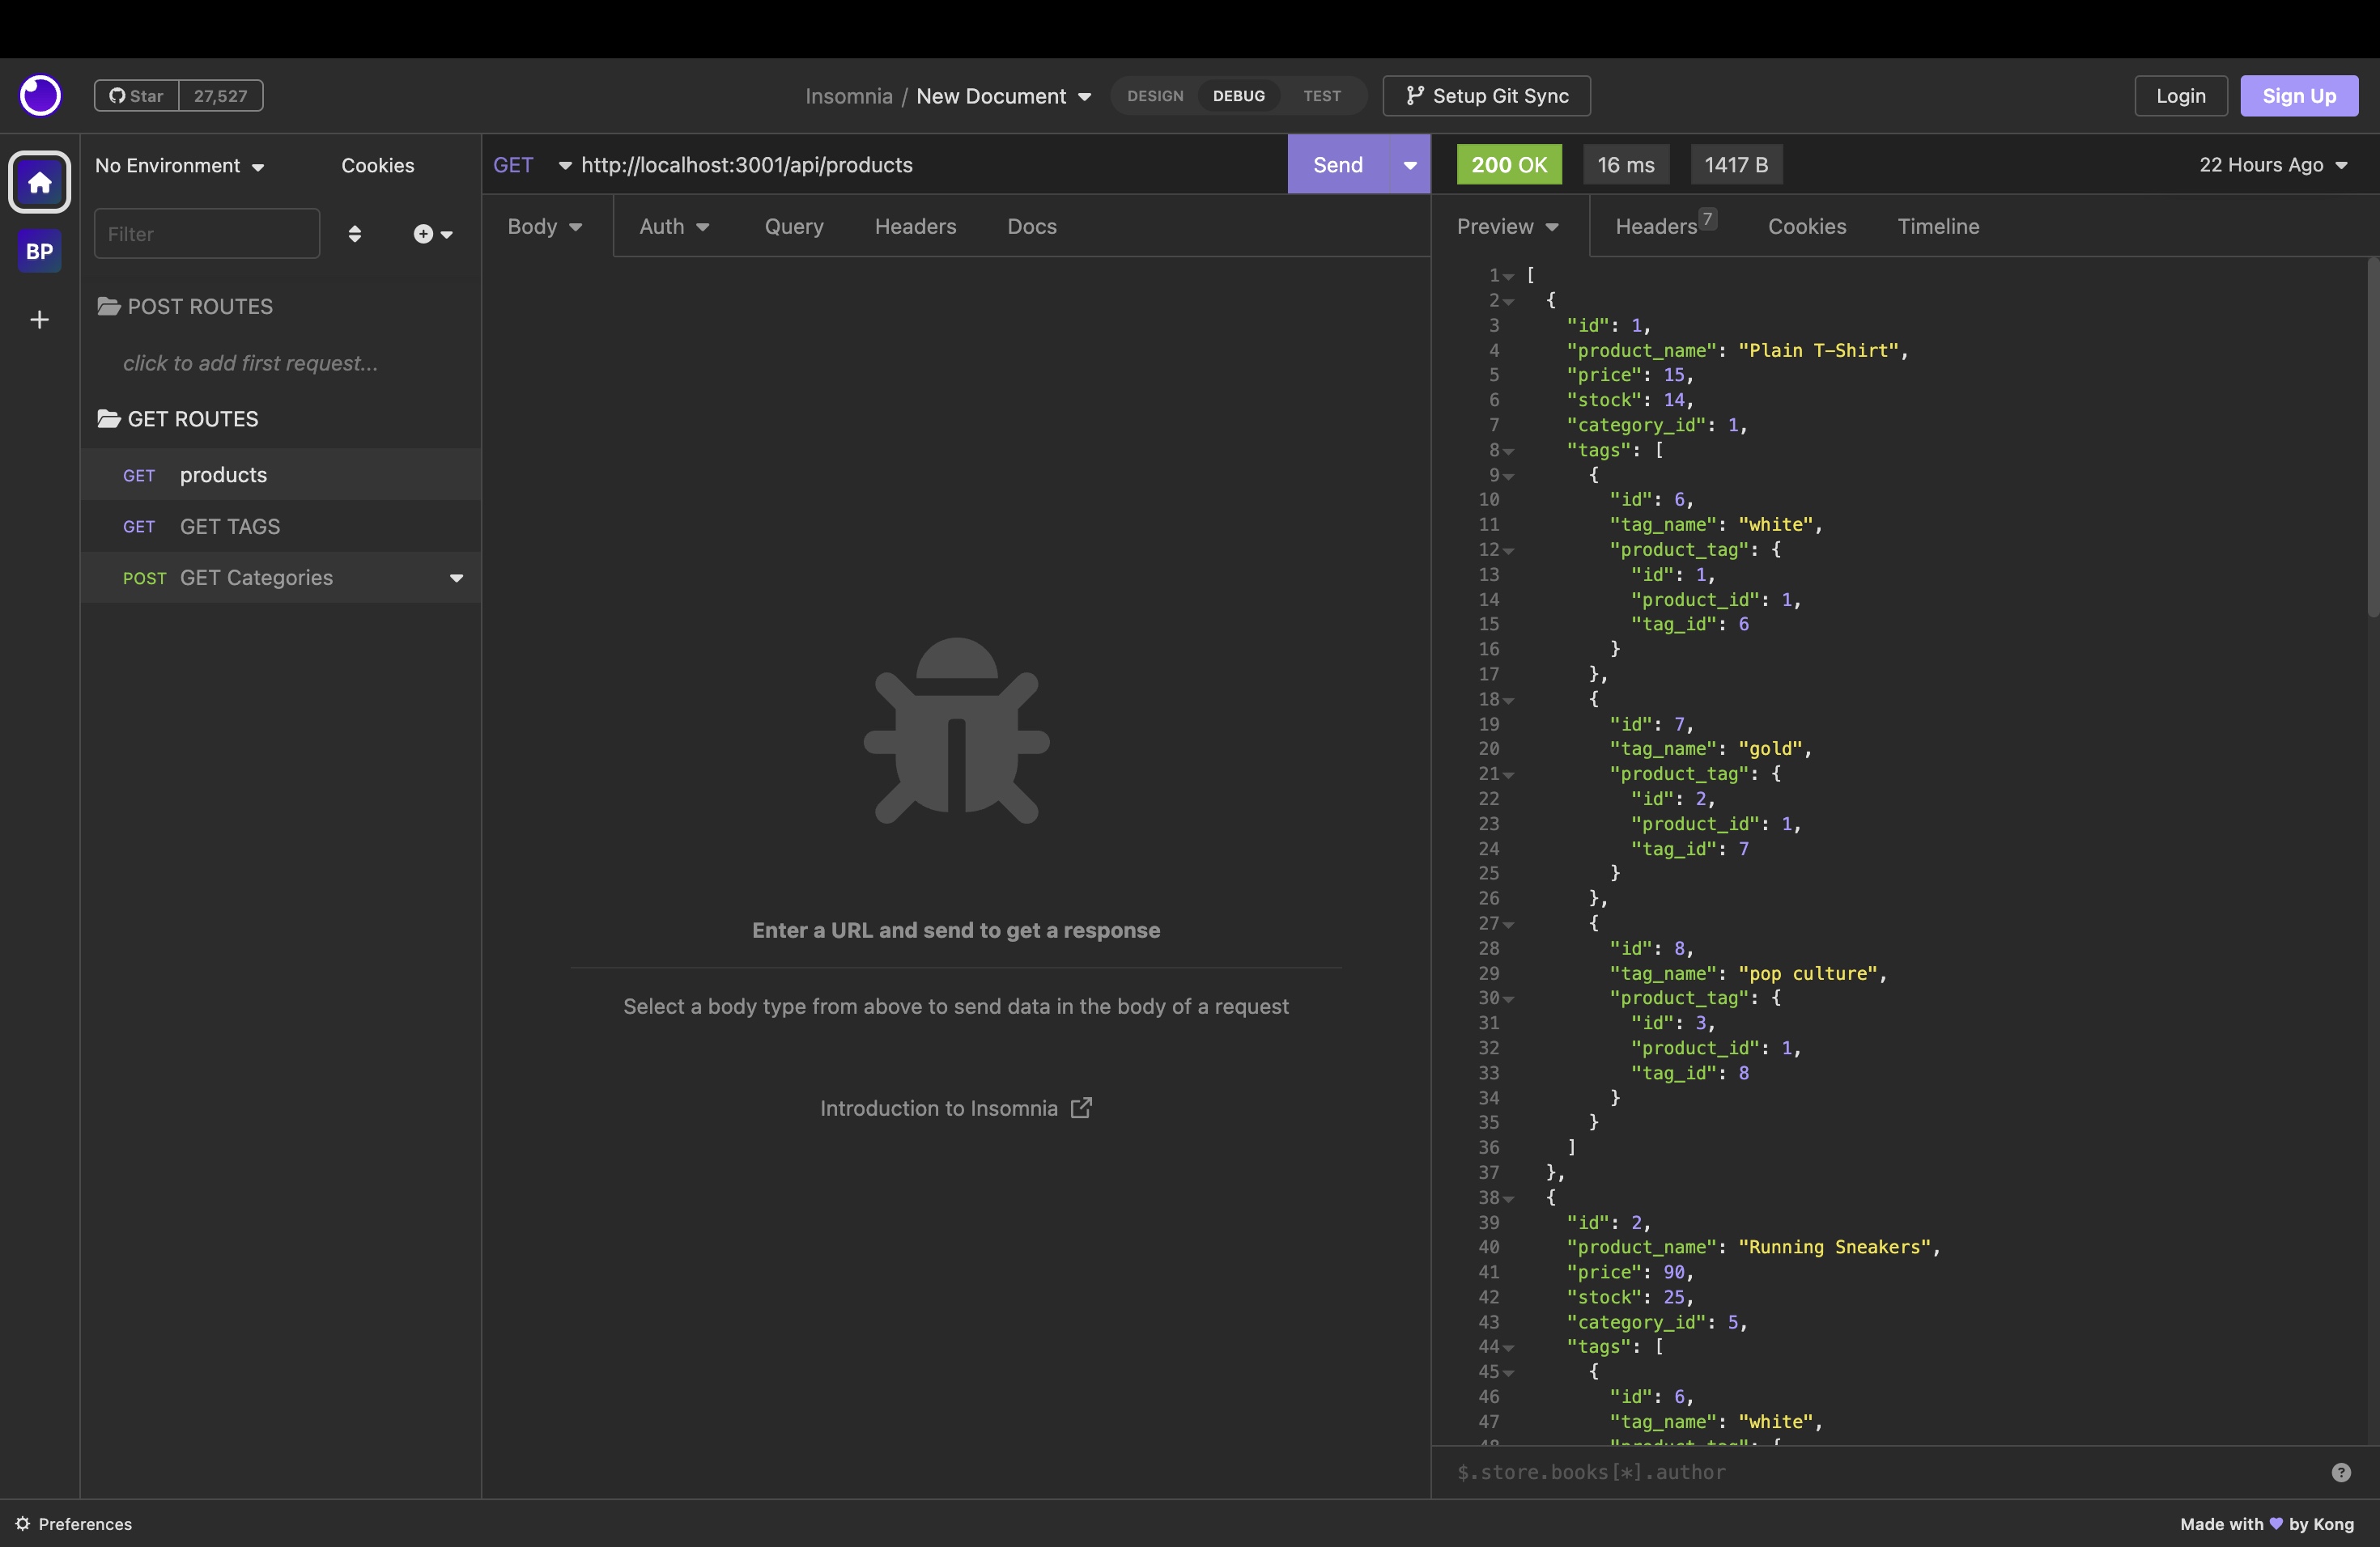Switch to DESIGN mode
The width and height of the screenshot is (2380, 1547).
click(1155, 96)
